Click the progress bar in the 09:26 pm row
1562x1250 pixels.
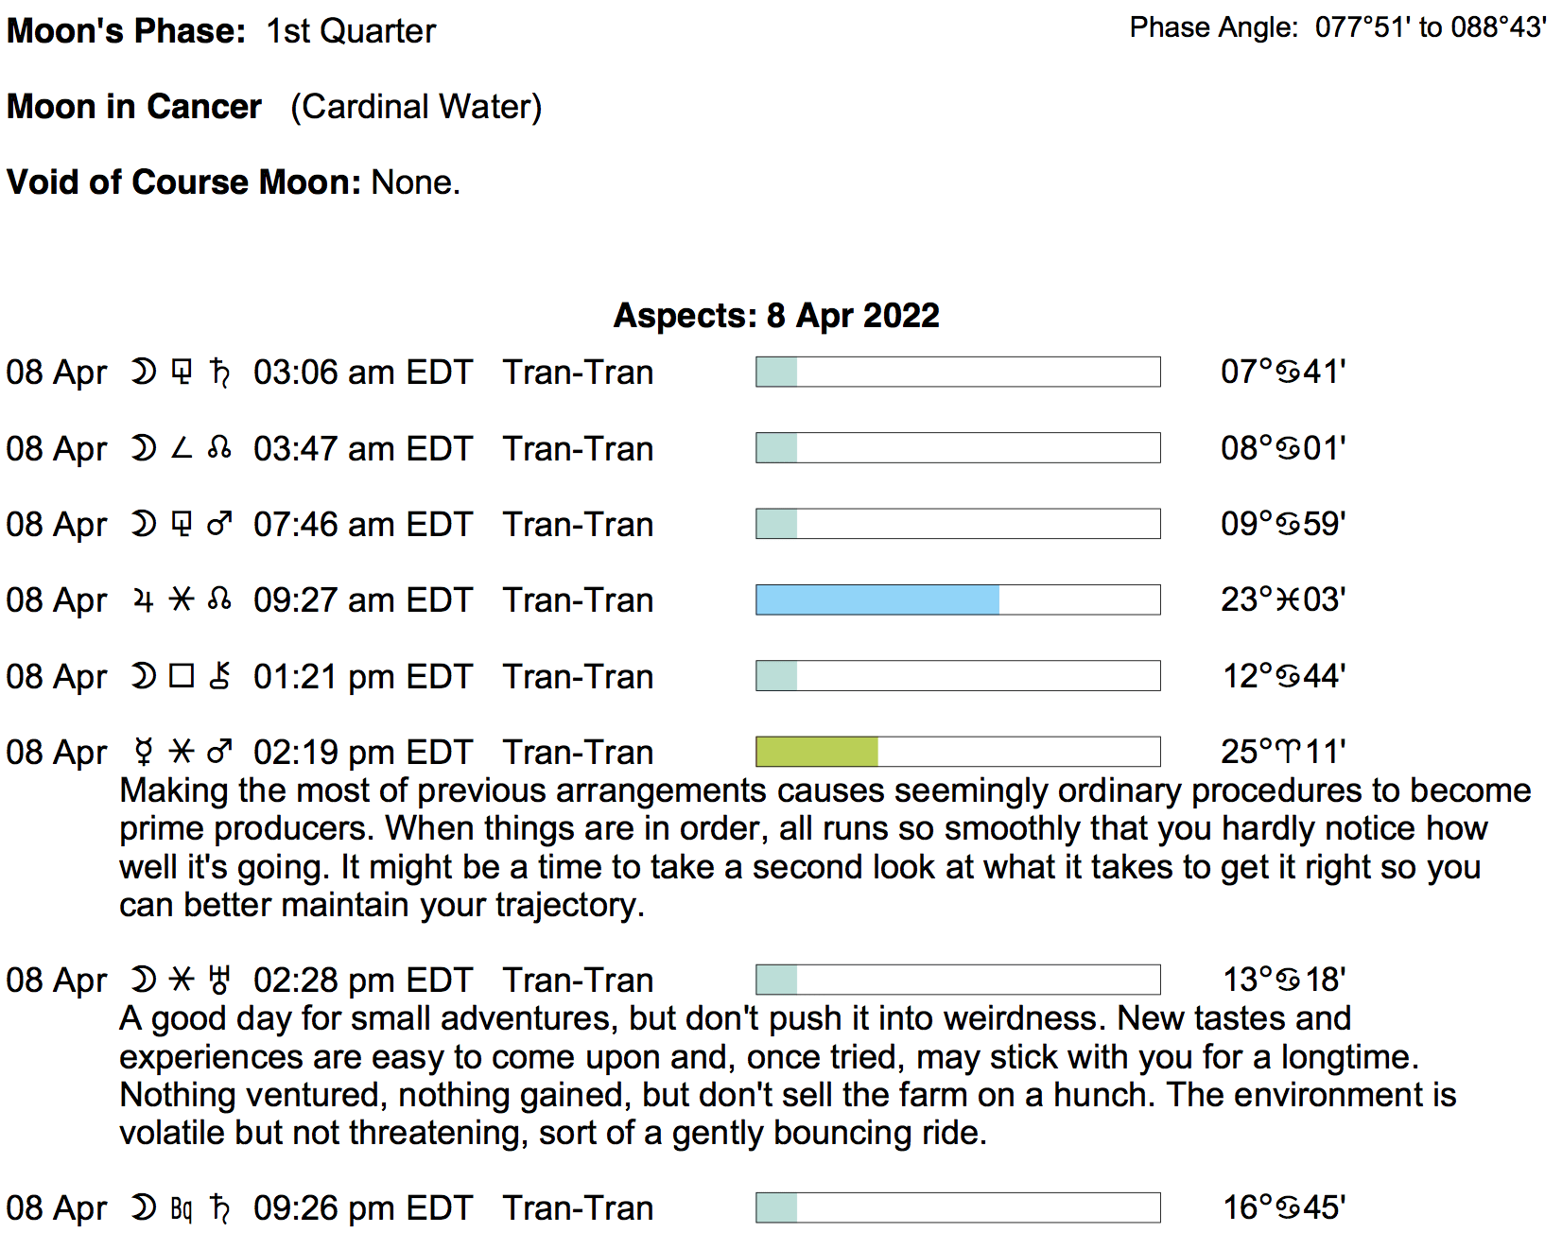[957, 1208]
